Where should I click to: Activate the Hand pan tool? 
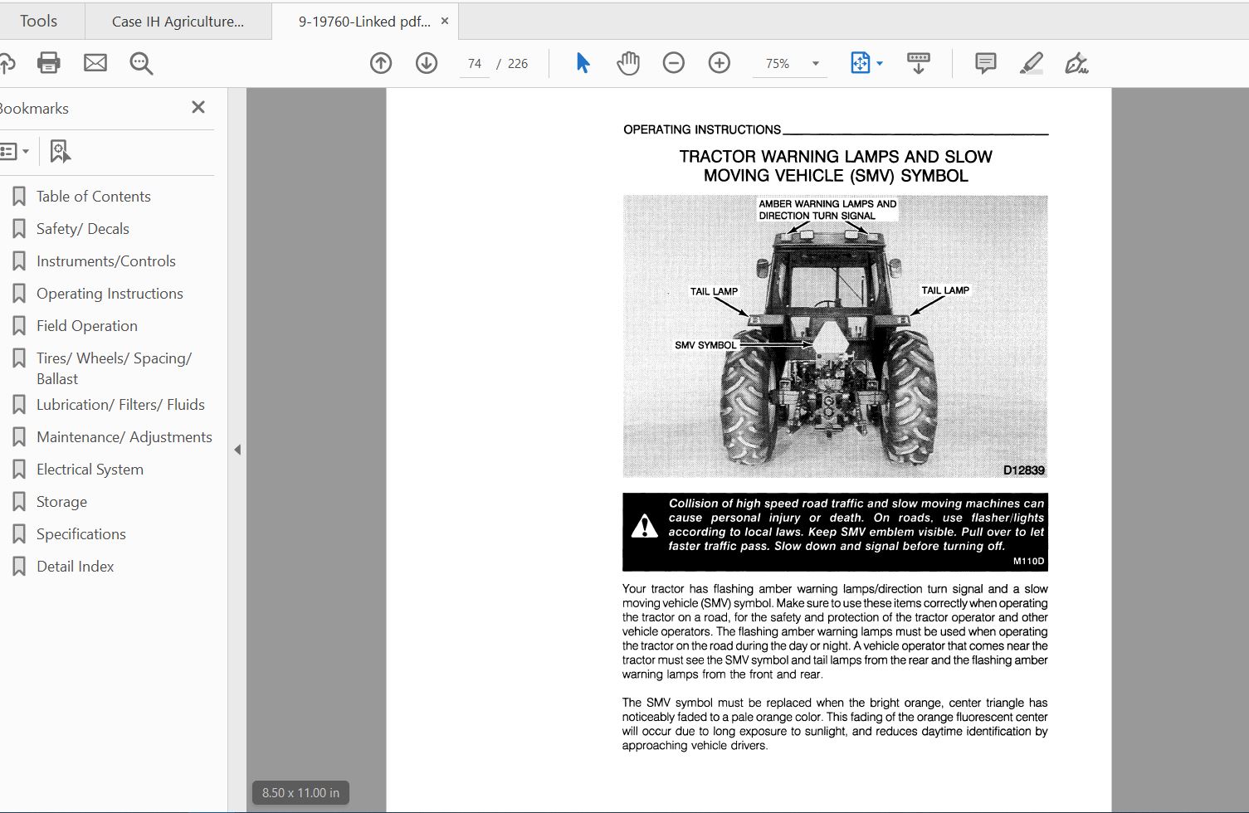click(628, 63)
